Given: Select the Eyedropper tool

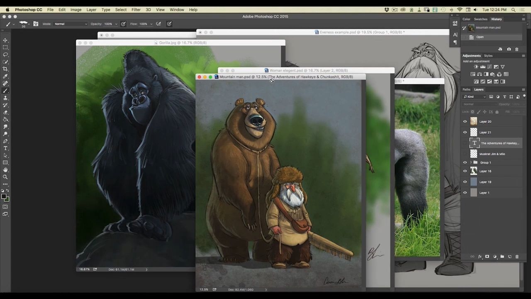Looking at the screenshot, I should pyautogui.click(x=5, y=76).
